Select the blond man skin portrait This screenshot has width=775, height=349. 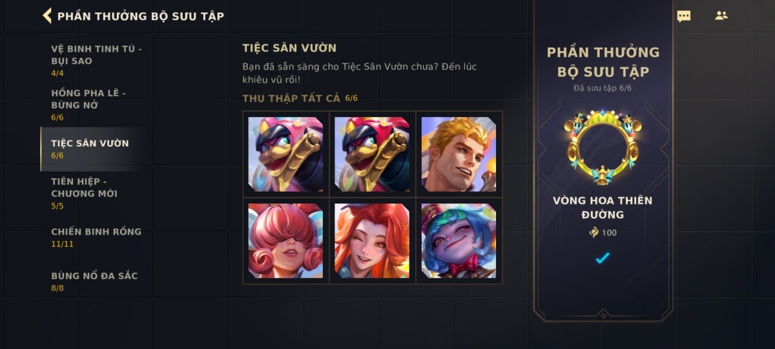pyautogui.click(x=459, y=154)
